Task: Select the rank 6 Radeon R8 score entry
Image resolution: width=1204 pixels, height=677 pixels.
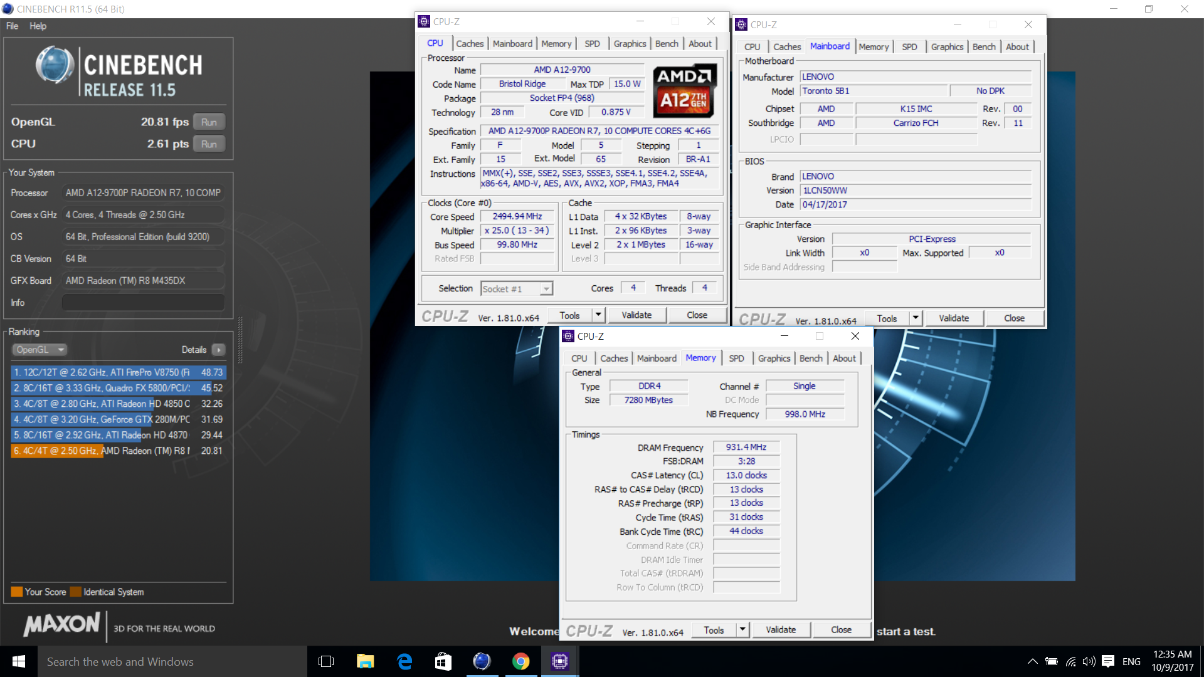Action: click(x=119, y=451)
